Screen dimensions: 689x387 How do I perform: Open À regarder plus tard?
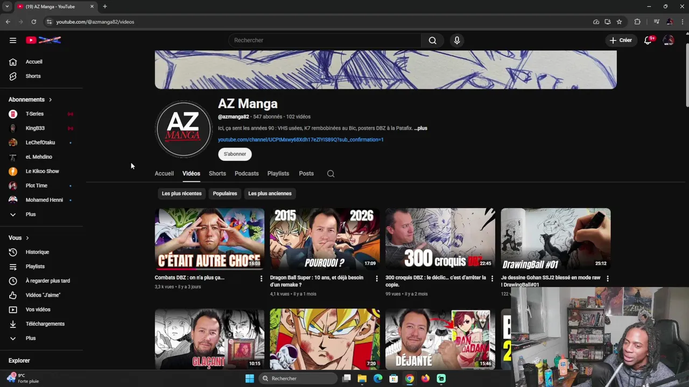coord(47,281)
